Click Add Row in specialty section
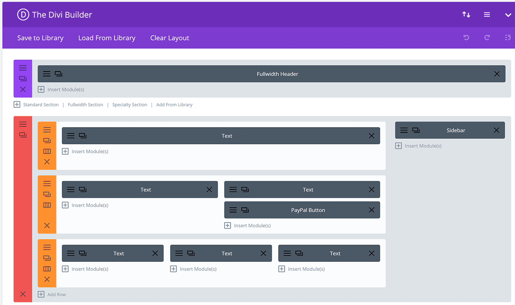This screenshot has height=305, width=515. (x=52, y=294)
